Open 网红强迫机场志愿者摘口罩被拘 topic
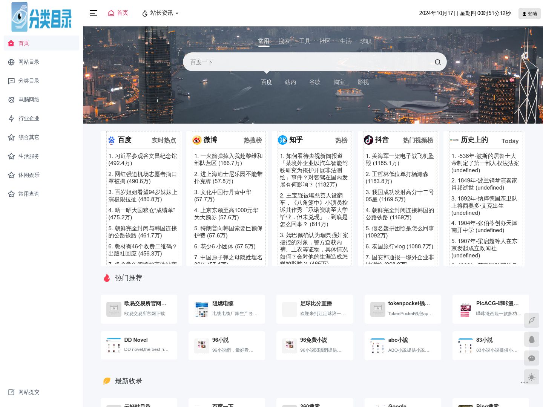This screenshot has width=543, height=407. point(143,177)
